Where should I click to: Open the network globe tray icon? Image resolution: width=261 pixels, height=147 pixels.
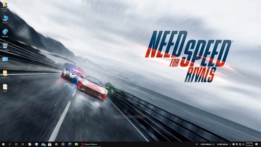click(x=240, y=144)
